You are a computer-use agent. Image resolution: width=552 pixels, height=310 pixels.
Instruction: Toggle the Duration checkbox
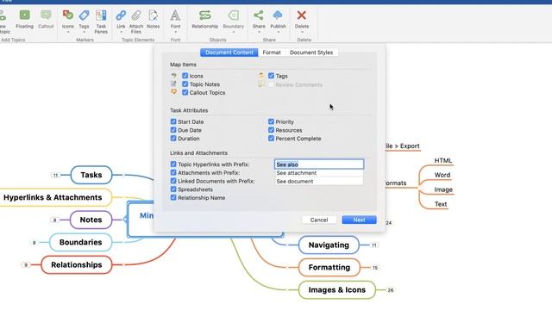[x=173, y=139]
